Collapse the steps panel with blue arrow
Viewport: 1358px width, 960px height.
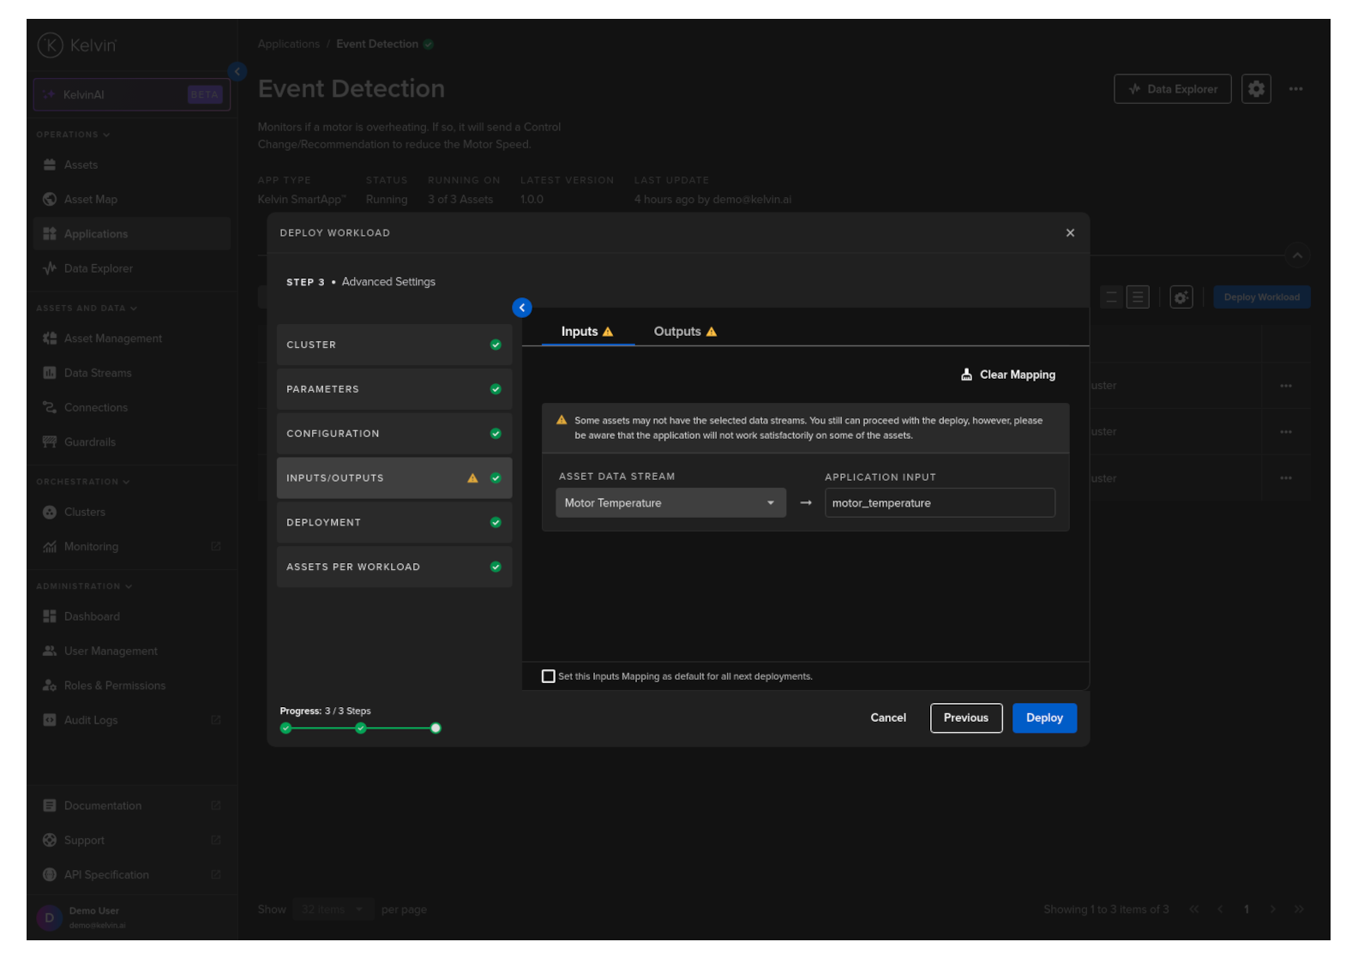(x=522, y=308)
